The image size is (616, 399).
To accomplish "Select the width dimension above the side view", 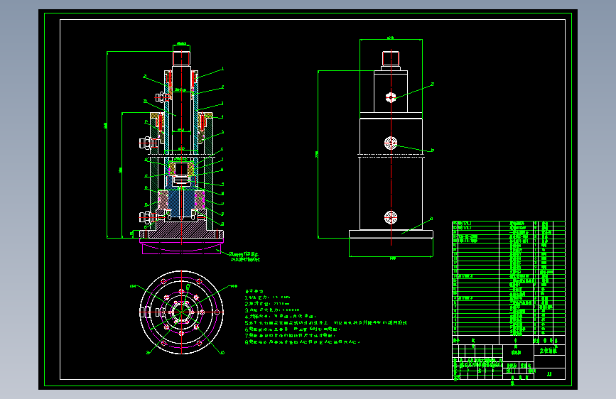I will pyautogui.click(x=391, y=38).
